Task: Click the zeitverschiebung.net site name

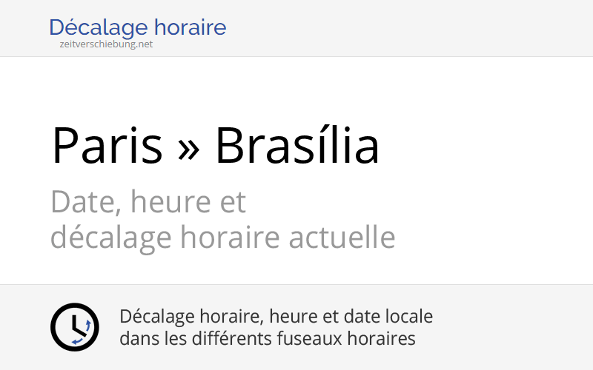Action: click(106, 44)
